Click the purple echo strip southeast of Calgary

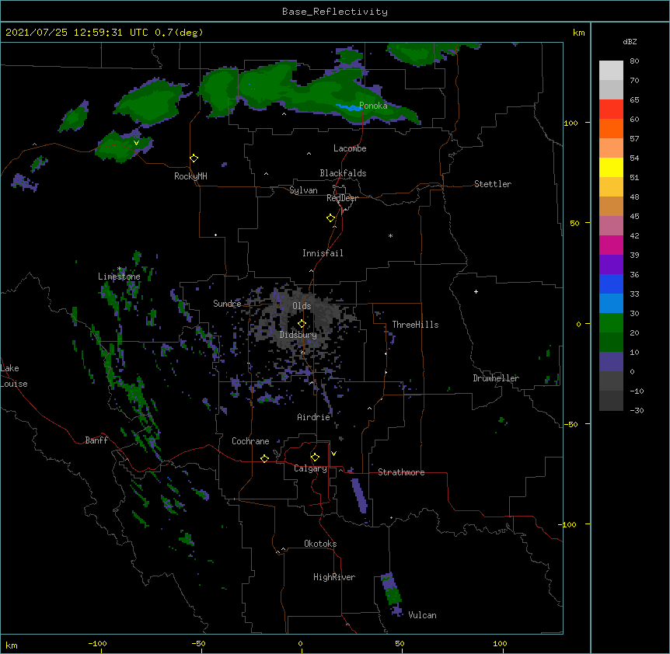(x=359, y=496)
